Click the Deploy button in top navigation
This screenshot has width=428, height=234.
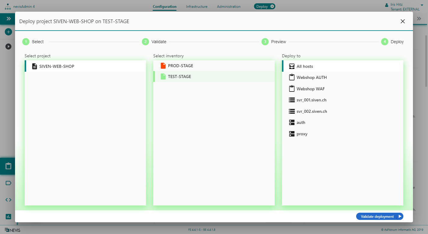pyautogui.click(x=264, y=6)
